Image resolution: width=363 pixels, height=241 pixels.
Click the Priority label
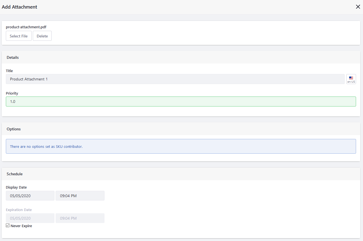[12, 93]
